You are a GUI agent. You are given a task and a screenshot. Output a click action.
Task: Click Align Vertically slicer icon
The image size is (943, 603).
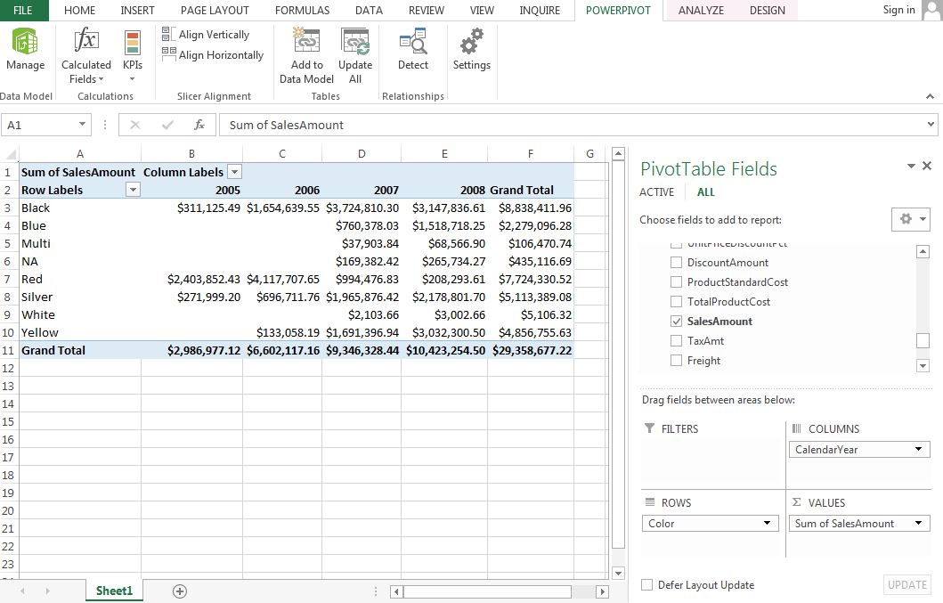(x=170, y=34)
